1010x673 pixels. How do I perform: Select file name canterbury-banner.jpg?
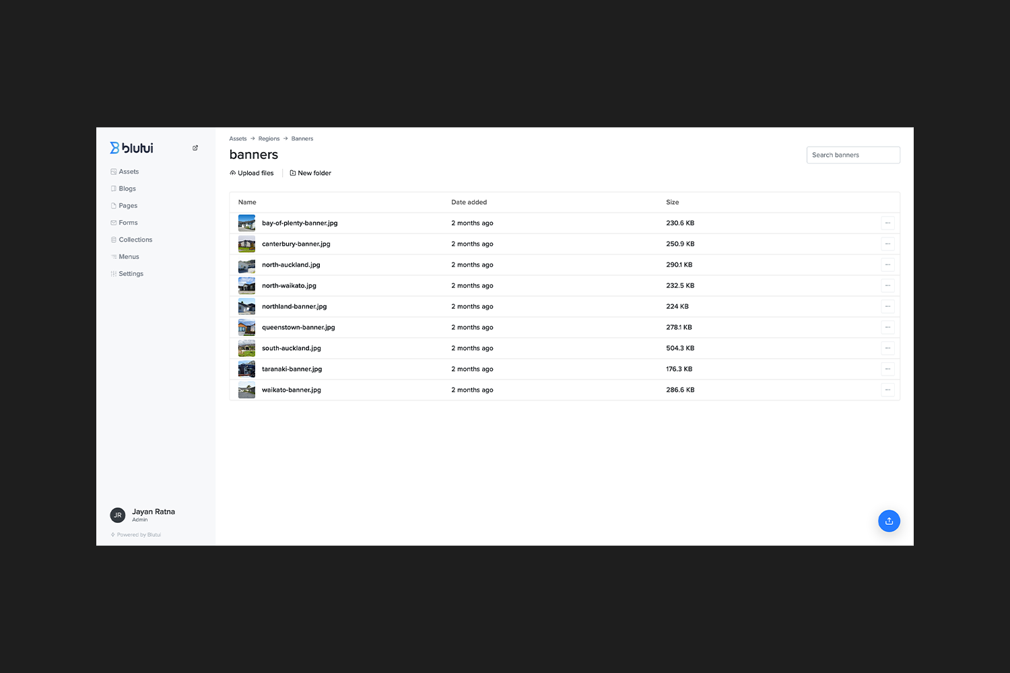pos(296,244)
